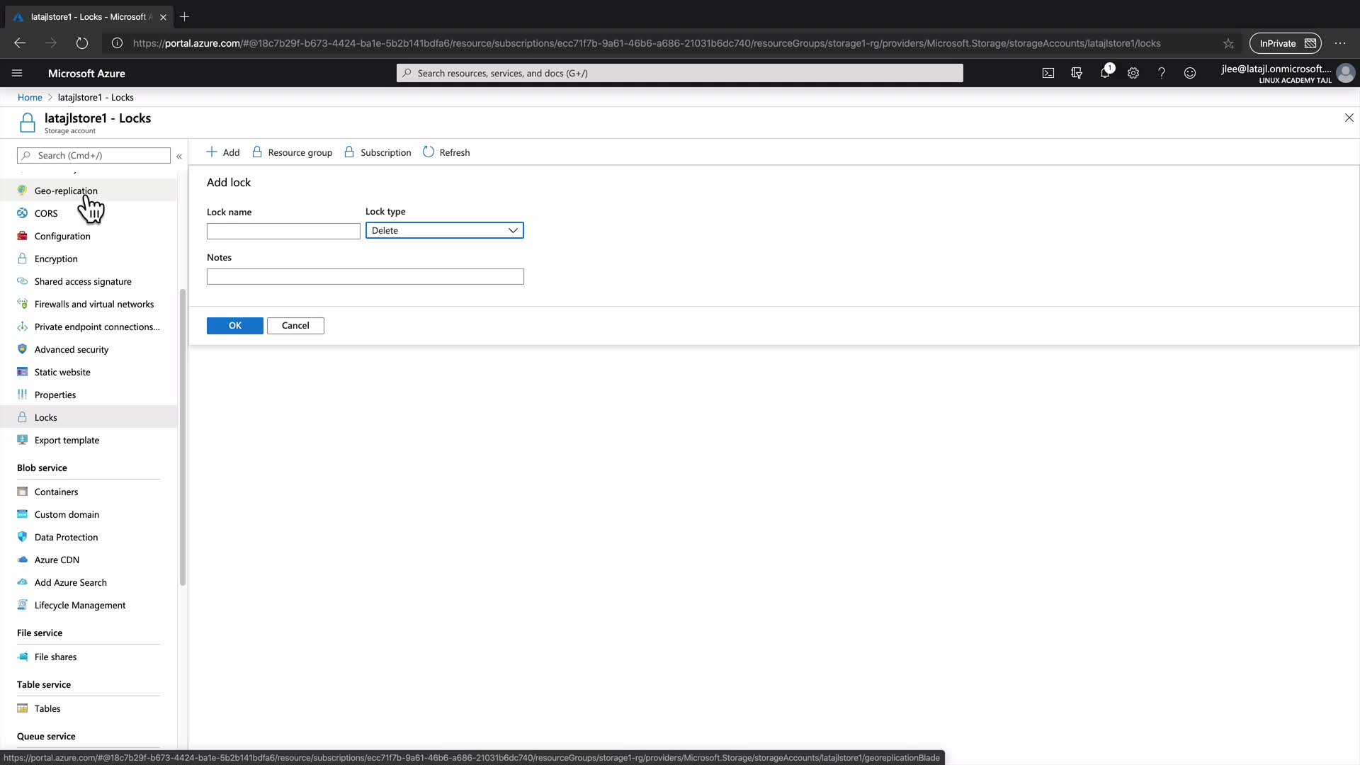Screen dimensions: 1360x765
Task: Favorite this page with star icon
Action: coord(1228,43)
